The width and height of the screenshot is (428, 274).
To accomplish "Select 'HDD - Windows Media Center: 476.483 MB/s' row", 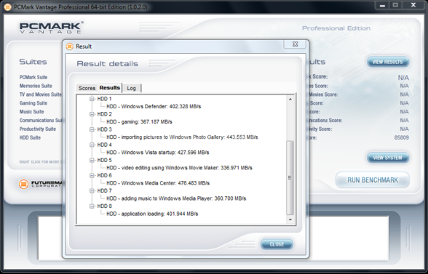I will [x=158, y=183].
